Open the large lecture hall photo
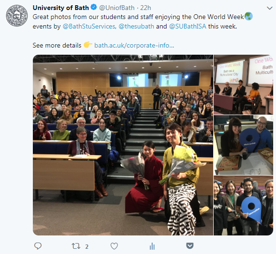This screenshot has height=254, width=276. coord(123,145)
